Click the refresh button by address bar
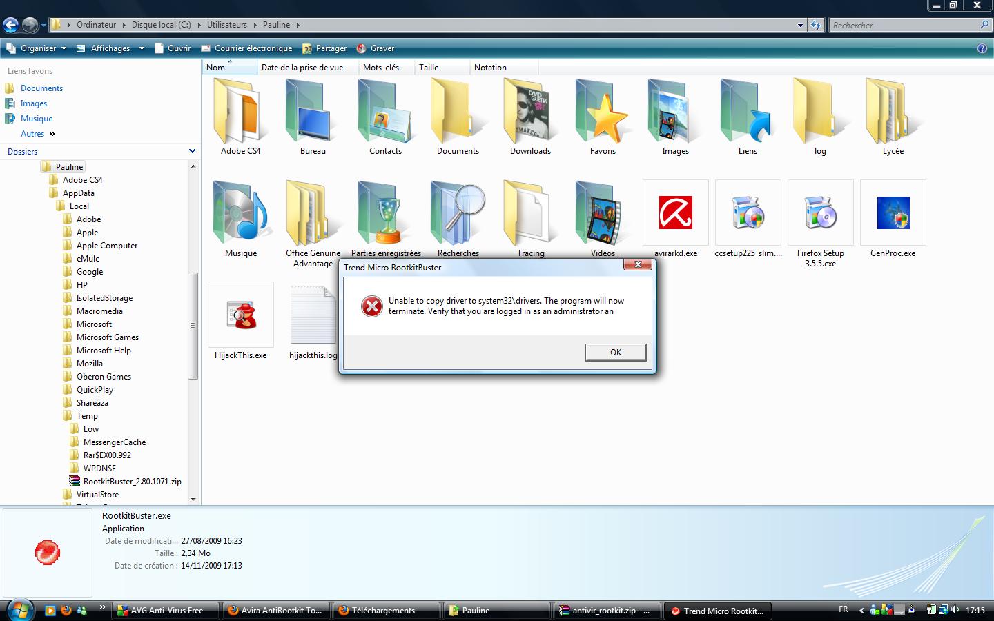 pos(816,25)
